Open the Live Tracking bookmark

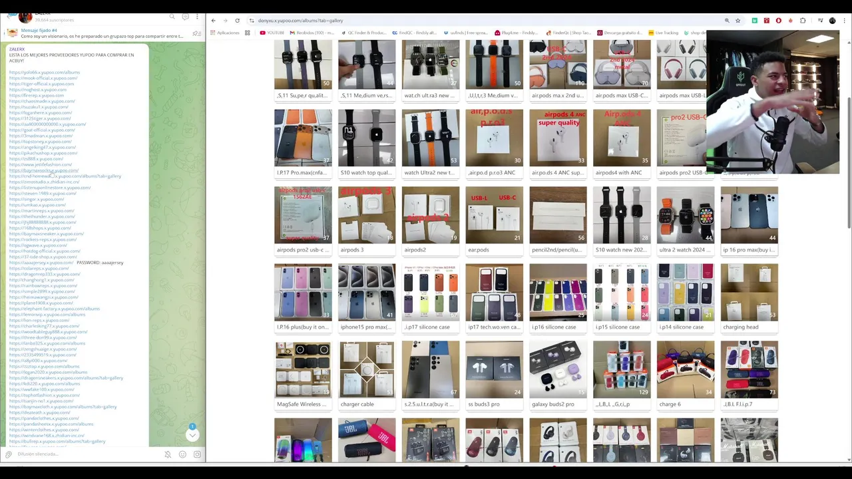pos(663,33)
